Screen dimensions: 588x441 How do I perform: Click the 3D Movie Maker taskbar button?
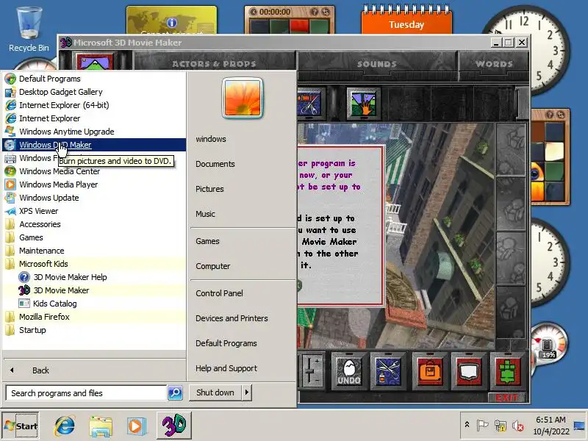pyautogui.click(x=174, y=426)
